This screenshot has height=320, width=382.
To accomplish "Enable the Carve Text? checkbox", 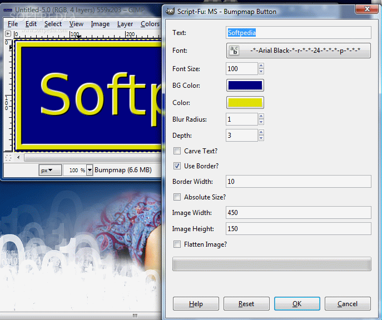I will click(x=177, y=151).
